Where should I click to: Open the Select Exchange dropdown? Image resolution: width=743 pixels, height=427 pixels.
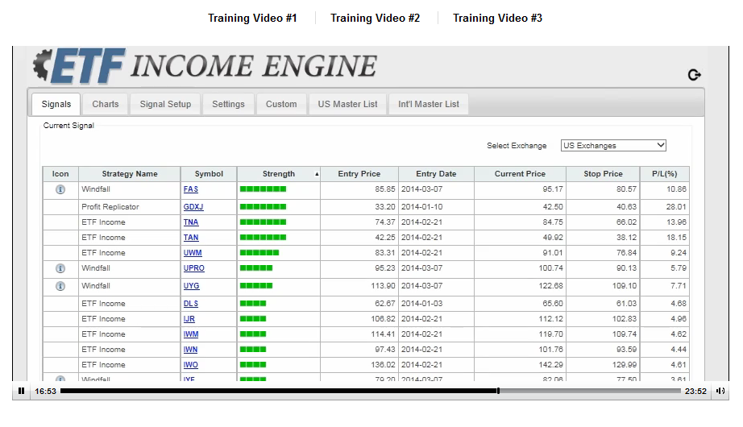[x=613, y=146]
